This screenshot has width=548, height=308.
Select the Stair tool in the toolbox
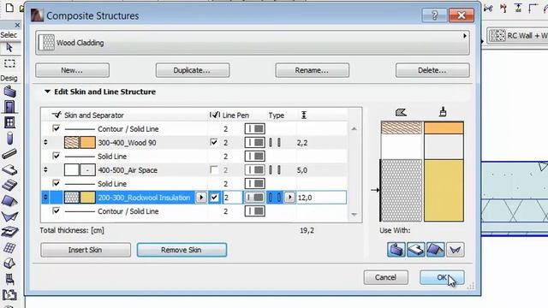point(9,185)
